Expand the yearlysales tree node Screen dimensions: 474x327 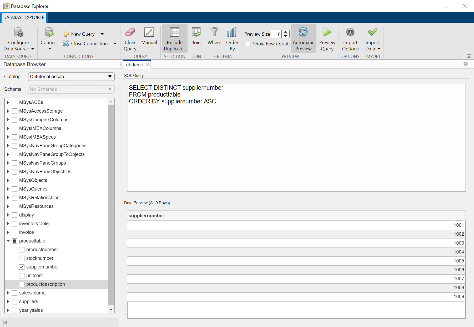[8, 310]
